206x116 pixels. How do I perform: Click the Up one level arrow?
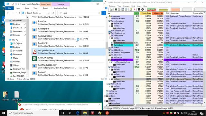tap(19, 13)
